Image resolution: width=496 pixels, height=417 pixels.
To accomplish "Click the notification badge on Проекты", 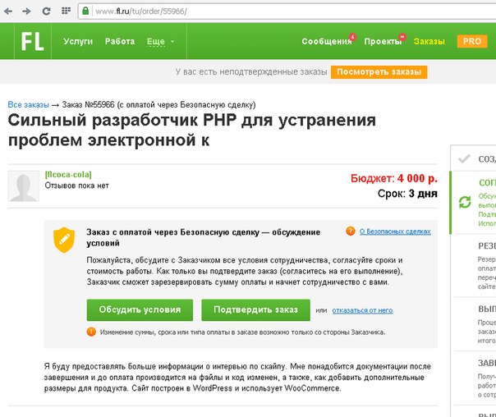I will [x=402, y=37].
